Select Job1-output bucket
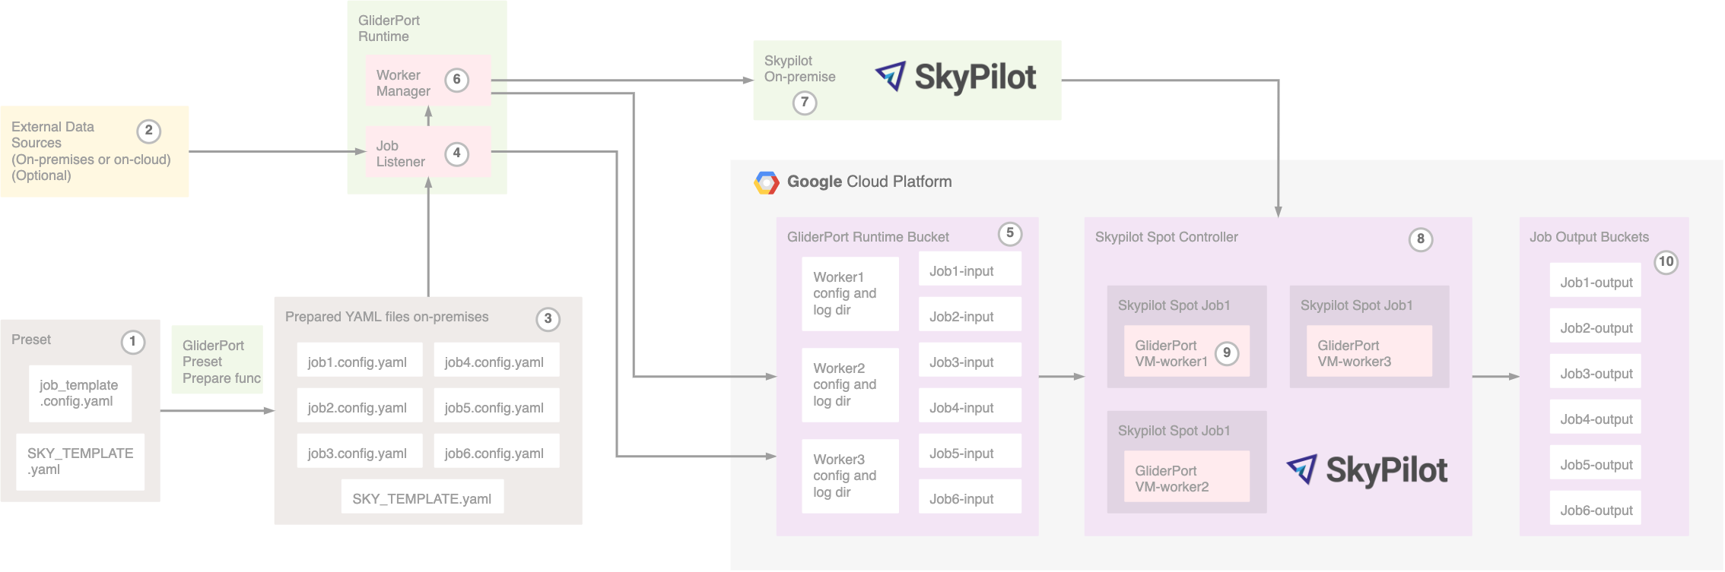The image size is (1725, 572). pyautogui.click(x=1595, y=281)
